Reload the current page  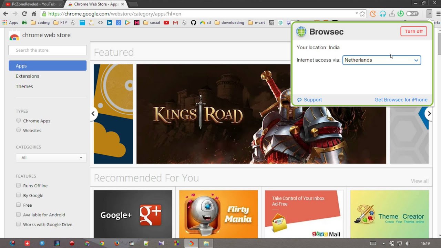click(x=24, y=14)
